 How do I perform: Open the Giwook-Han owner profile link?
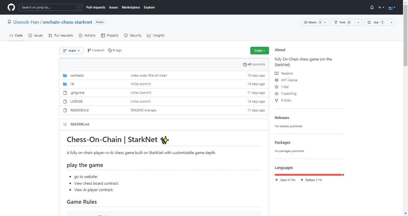(x=26, y=22)
